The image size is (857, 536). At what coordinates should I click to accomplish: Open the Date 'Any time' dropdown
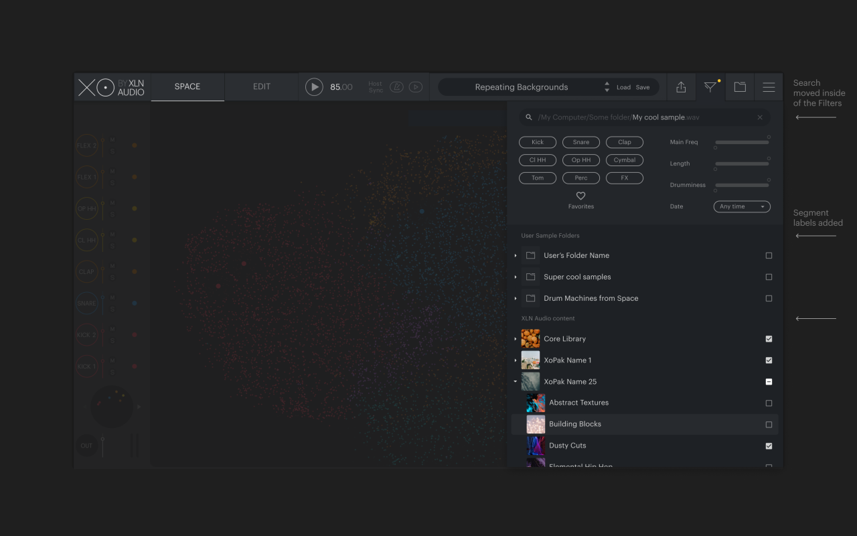[x=742, y=207]
